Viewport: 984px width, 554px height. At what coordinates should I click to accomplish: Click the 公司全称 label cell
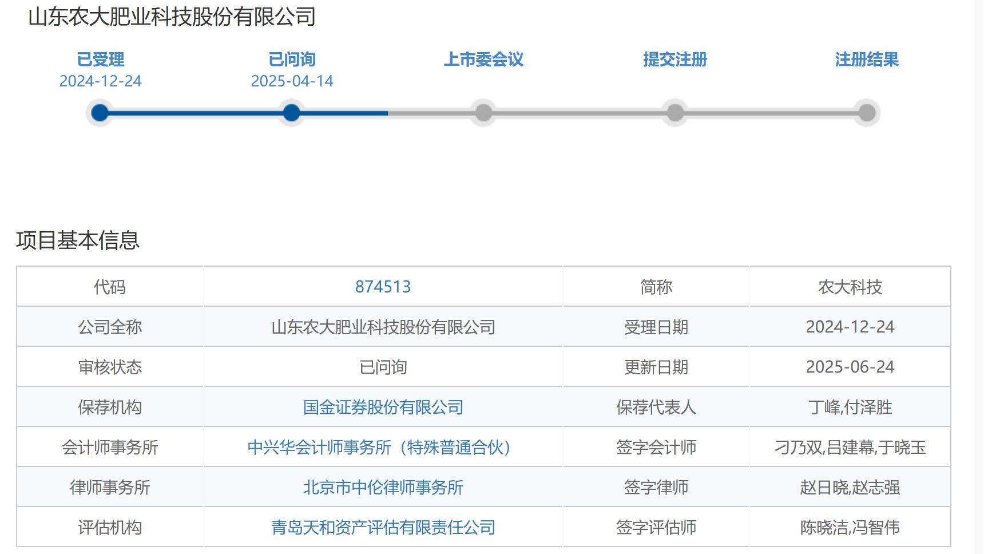click(x=110, y=327)
